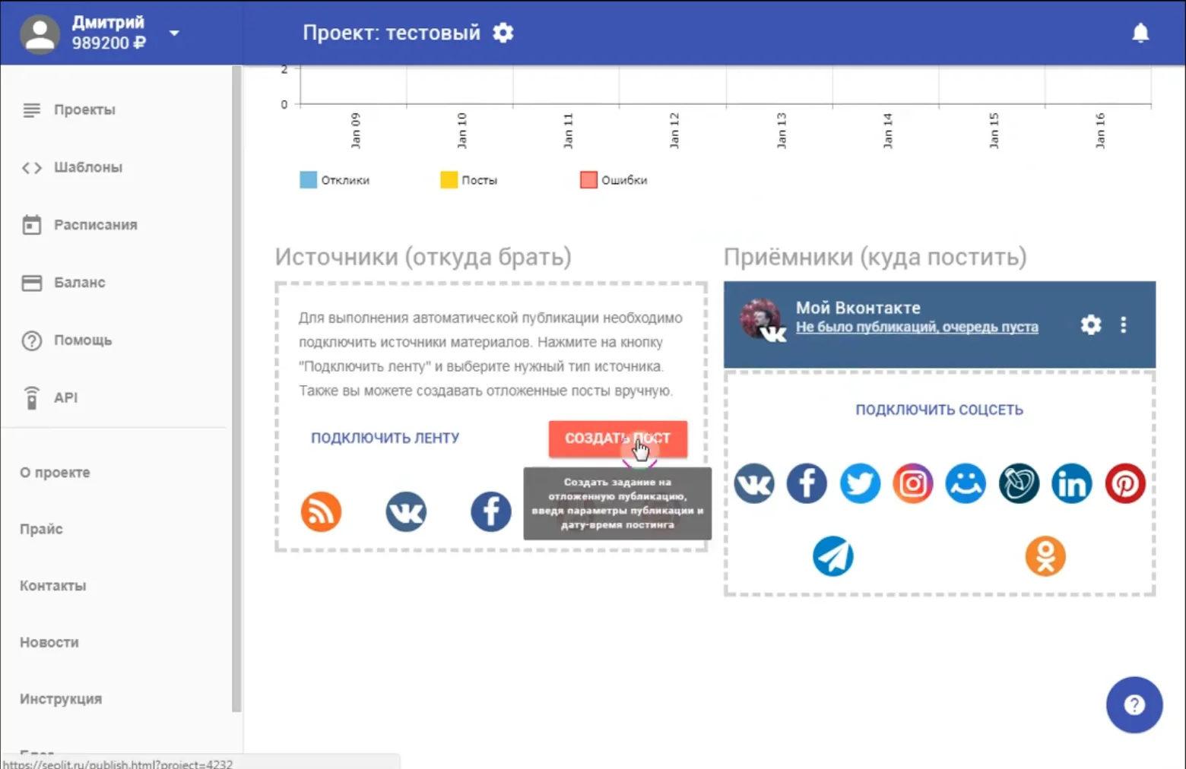Toggle the Посты yellow legend swatch
The image size is (1186, 769).
point(449,180)
